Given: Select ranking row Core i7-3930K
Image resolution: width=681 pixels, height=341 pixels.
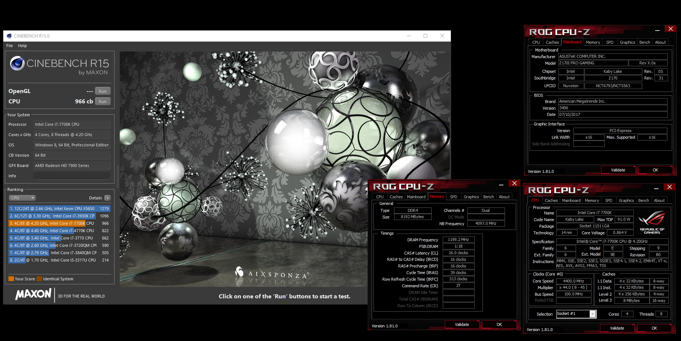Looking at the screenshot, I should click(x=59, y=216).
